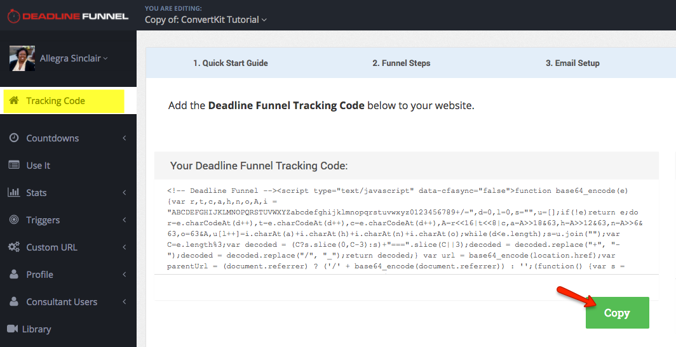
Task: Expand the Consultant Users submenu chevron
Action: tap(124, 302)
